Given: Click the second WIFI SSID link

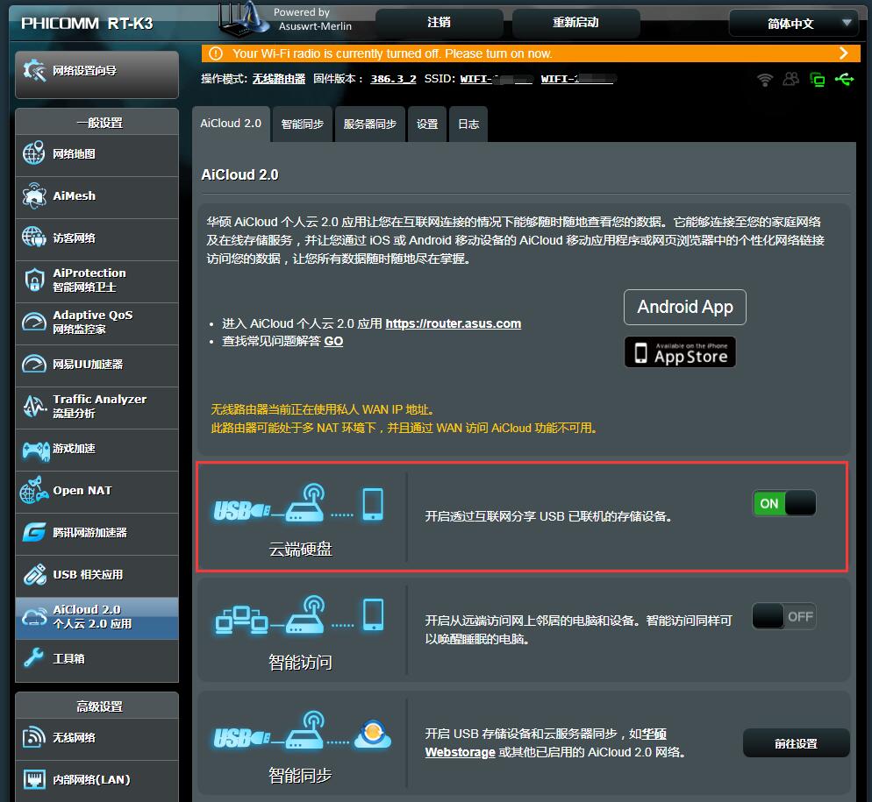Looking at the screenshot, I should click(x=578, y=79).
